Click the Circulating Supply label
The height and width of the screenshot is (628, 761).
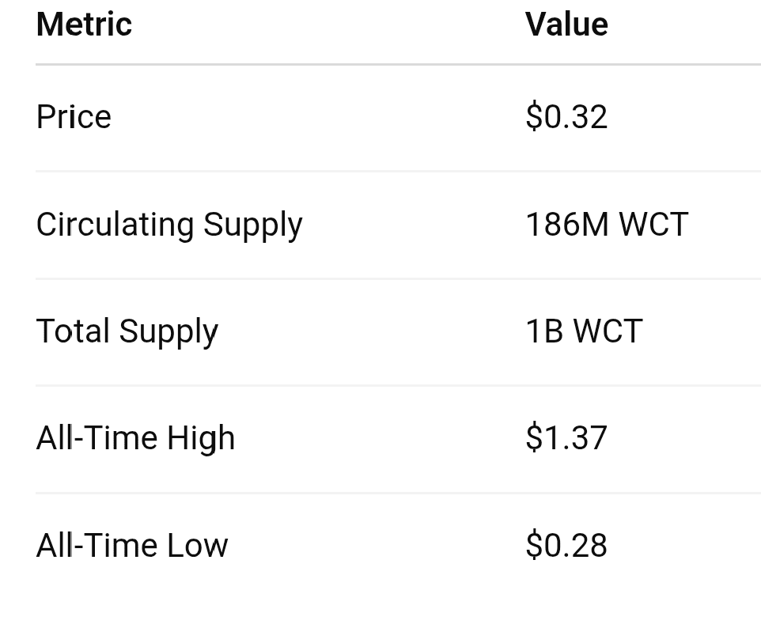[169, 225]
